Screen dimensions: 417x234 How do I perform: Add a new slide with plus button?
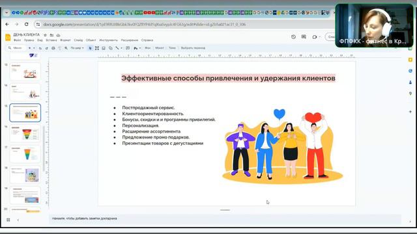(29, 48)
